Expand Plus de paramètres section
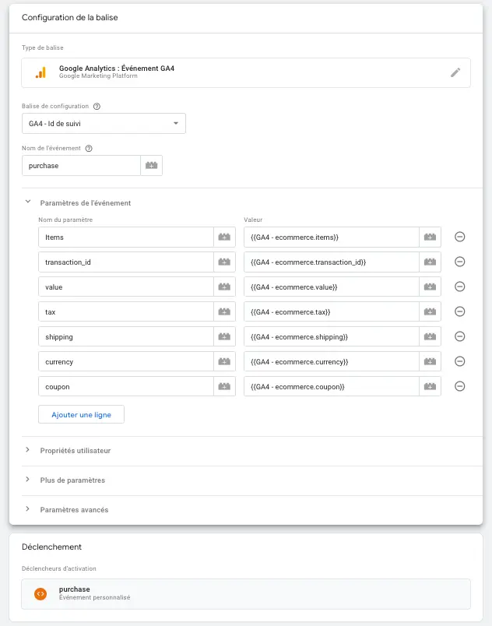Image resolution: width=492 pixels, height=626 pixels. tap(27, 480)
